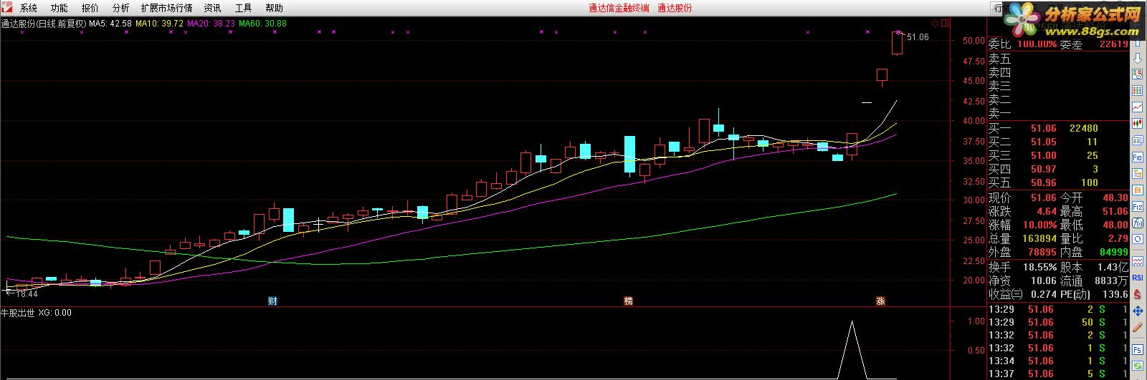Click the 13:37 trade tick row
1147x380 pixels.
click(1057, 374)
